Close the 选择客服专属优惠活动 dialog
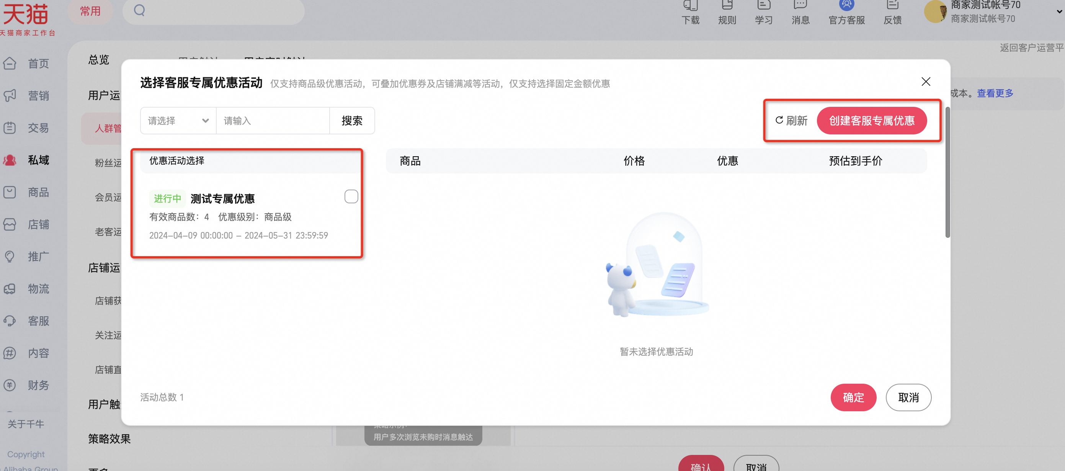This screenshot has height=471, width=1065. click(x=926, y=82)
